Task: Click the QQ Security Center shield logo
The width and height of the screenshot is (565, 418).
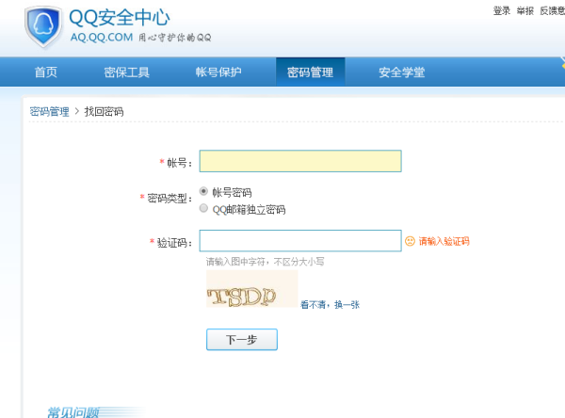Action: point(43,27)
